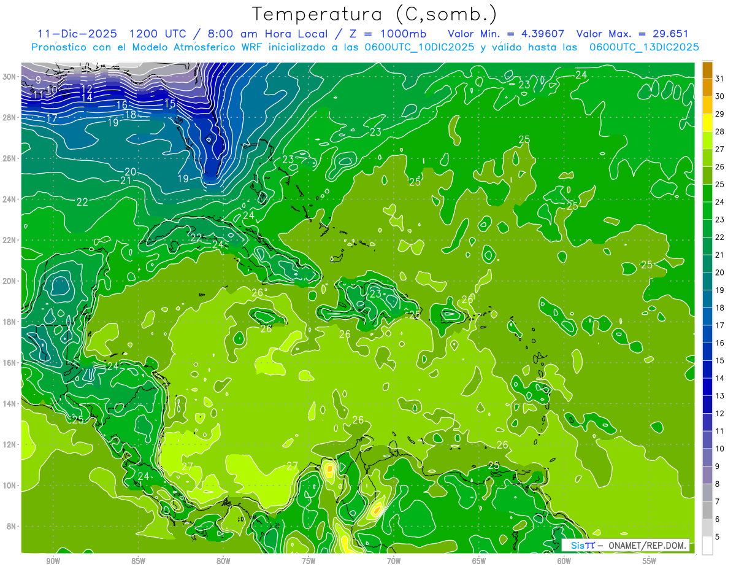Click the "16N" latitude axis label
The image size is (736, 569).
10,363
